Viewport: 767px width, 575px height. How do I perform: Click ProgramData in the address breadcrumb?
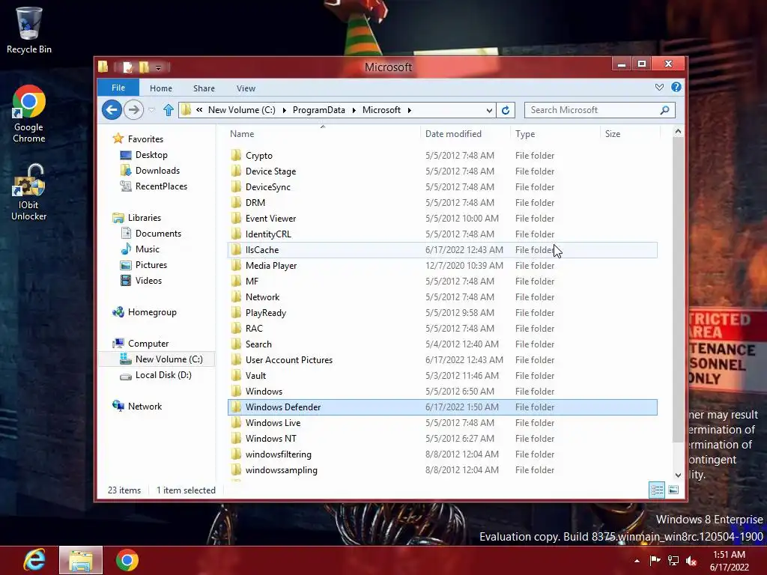click(319, 110)
